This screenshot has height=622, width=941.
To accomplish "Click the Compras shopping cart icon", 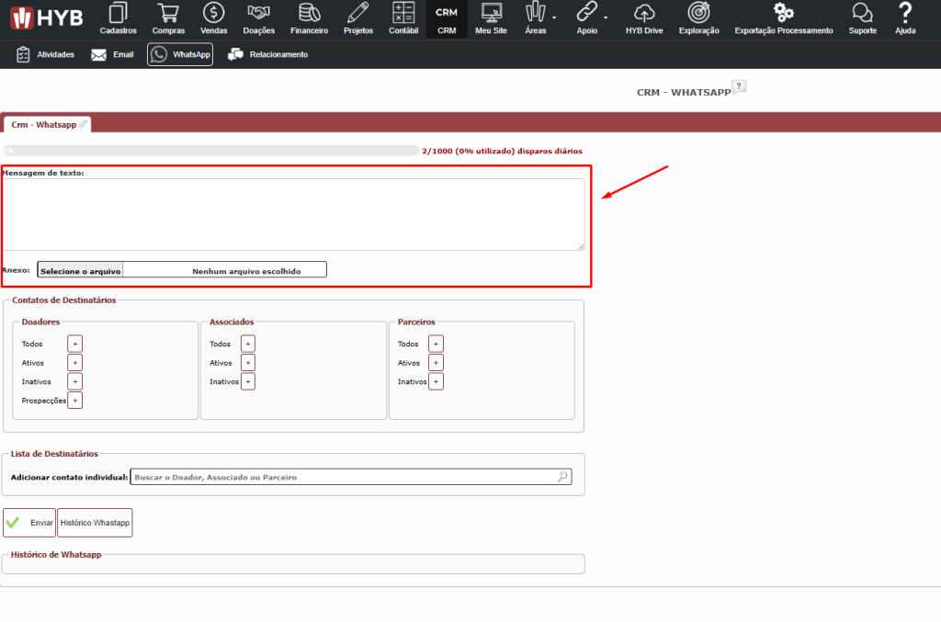I will (x=167, y=13).
